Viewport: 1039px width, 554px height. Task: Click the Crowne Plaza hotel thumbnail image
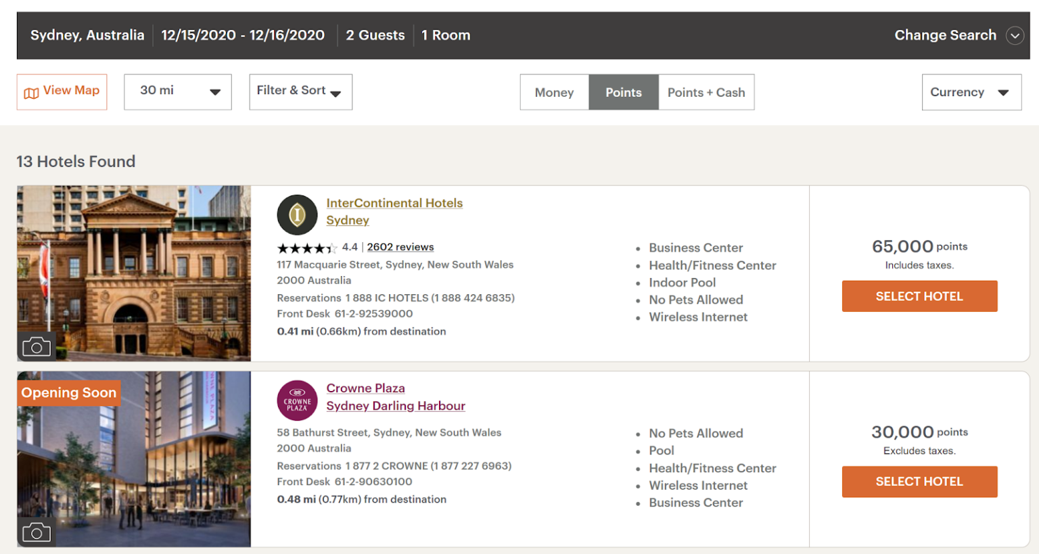click(133, 459)
